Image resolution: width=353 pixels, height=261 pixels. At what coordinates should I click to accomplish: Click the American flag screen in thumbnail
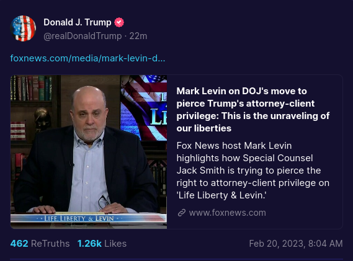[x=144, y=107]
